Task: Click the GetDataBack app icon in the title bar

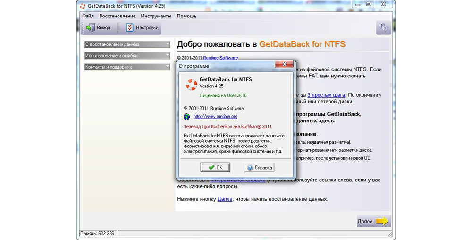Action: click(x=83, y=6)
